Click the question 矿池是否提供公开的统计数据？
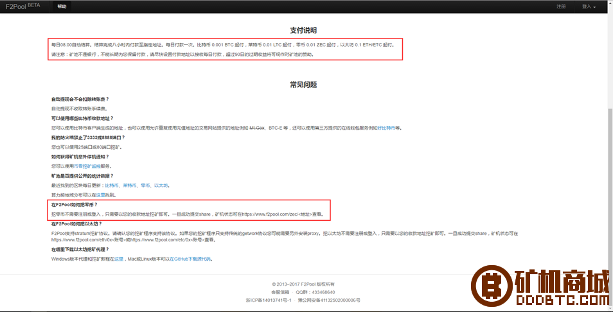613x312 pixels. tap(82, 176)
